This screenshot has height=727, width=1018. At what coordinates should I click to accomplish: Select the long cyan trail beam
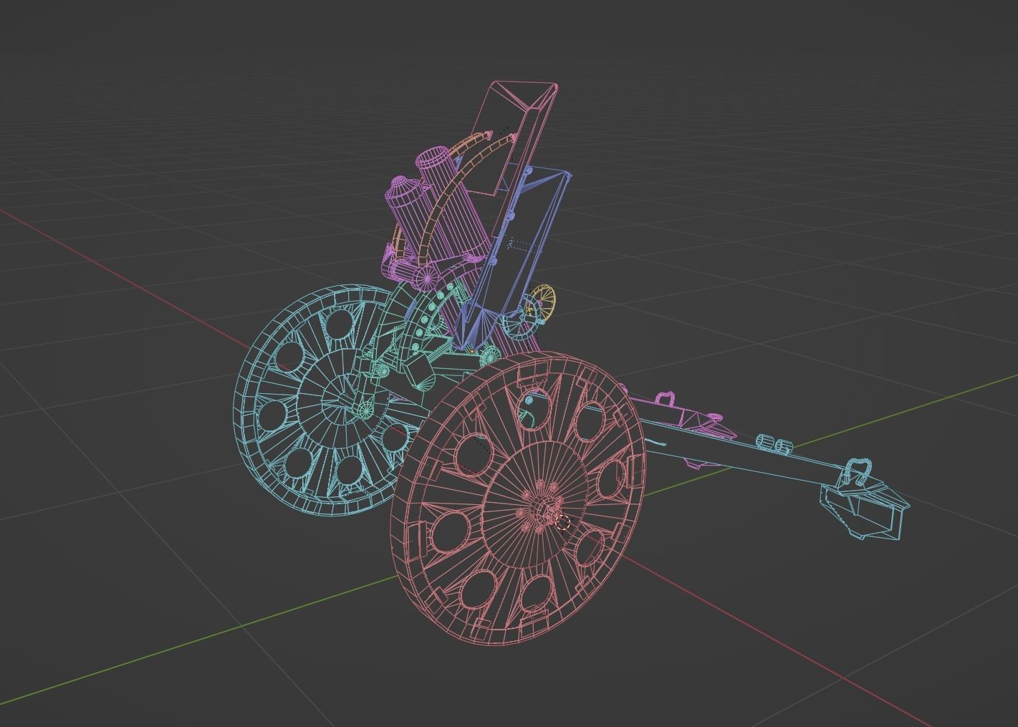tap(741, 451)
